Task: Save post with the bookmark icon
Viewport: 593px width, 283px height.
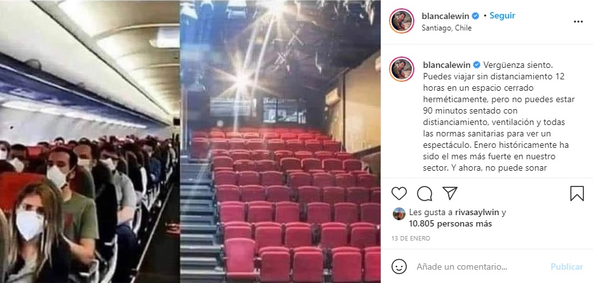Action: (x=576, y=194)
